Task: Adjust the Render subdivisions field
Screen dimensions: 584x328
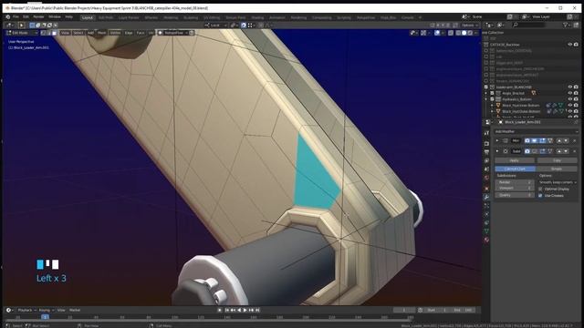Action: click(515, 182)
